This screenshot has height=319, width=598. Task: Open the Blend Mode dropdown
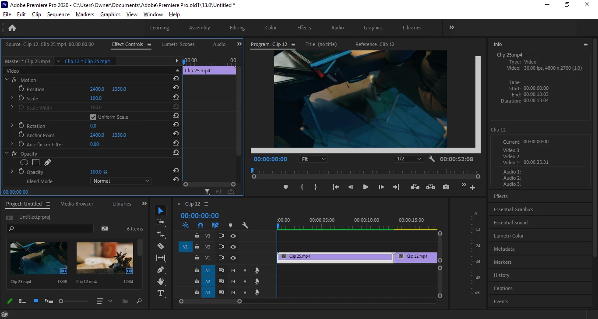coord(121,181)
